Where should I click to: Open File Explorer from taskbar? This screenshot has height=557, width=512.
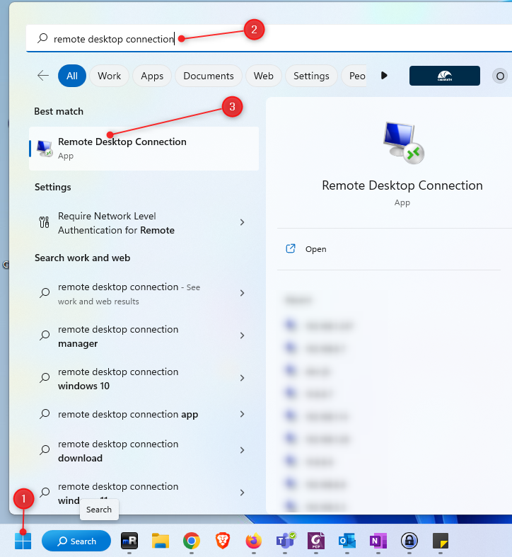[x=161, y=541]
